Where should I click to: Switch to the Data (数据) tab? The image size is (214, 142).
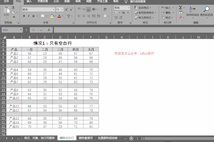(x=67, y=1)
